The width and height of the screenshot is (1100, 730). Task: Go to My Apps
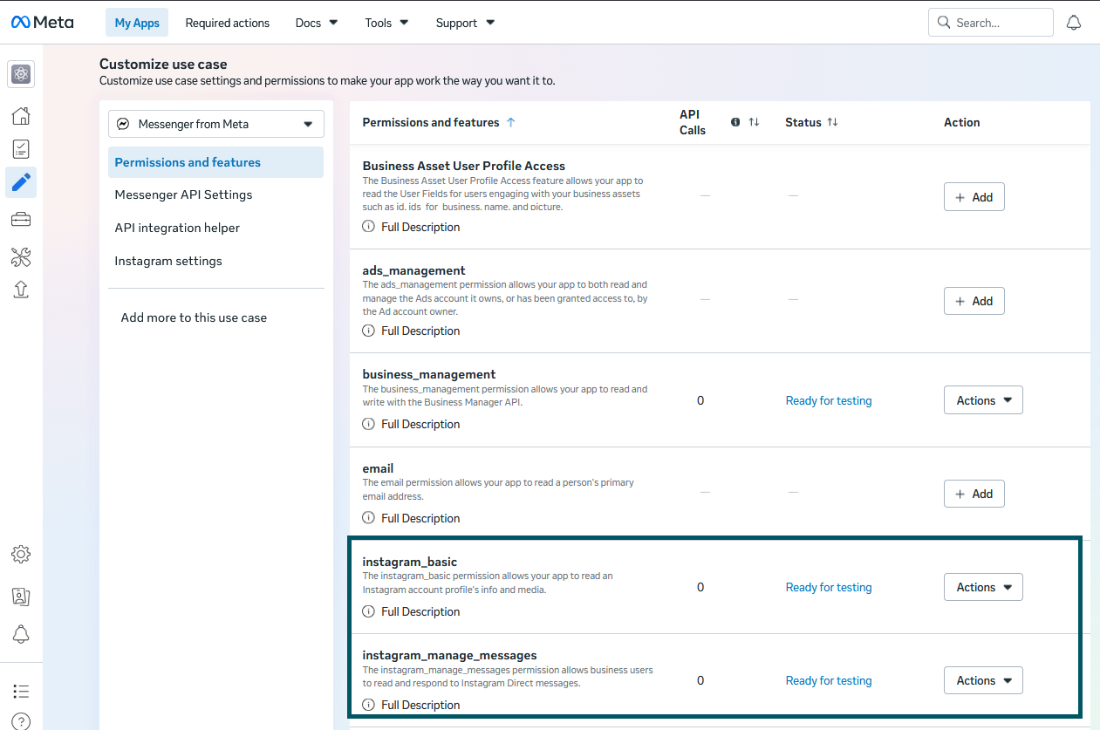point(137,23)
